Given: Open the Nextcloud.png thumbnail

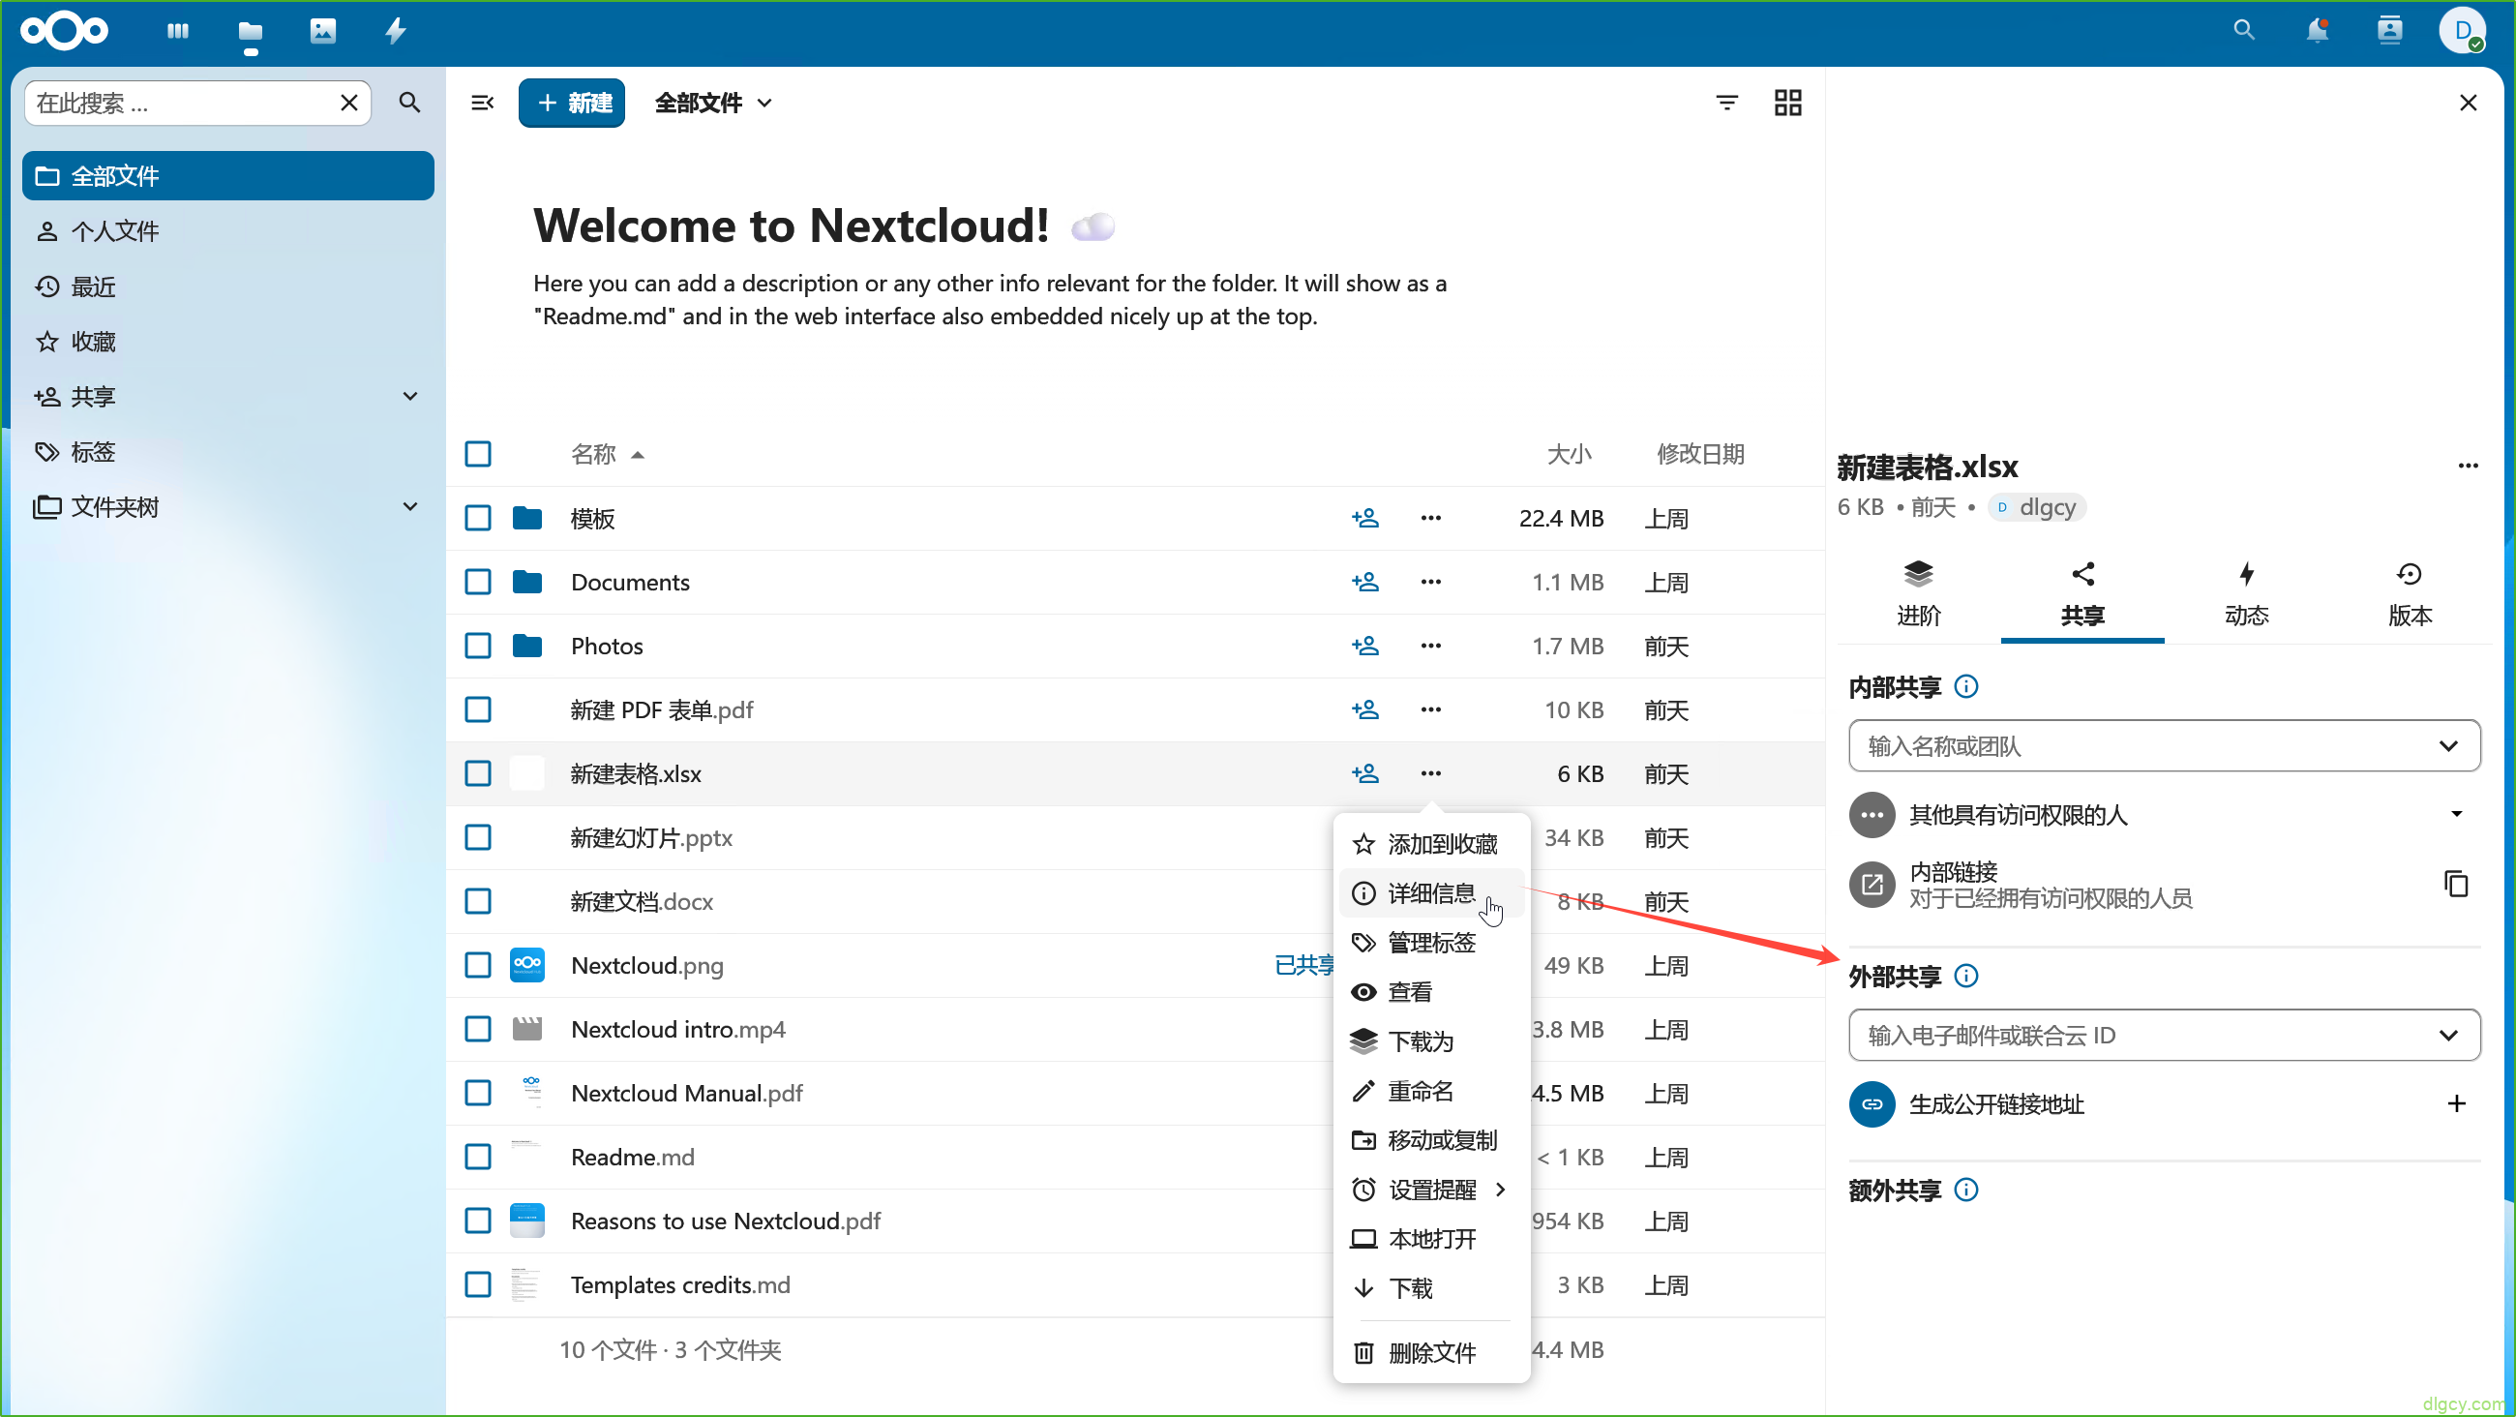Looking at the screenshot, I should point(527,965).
